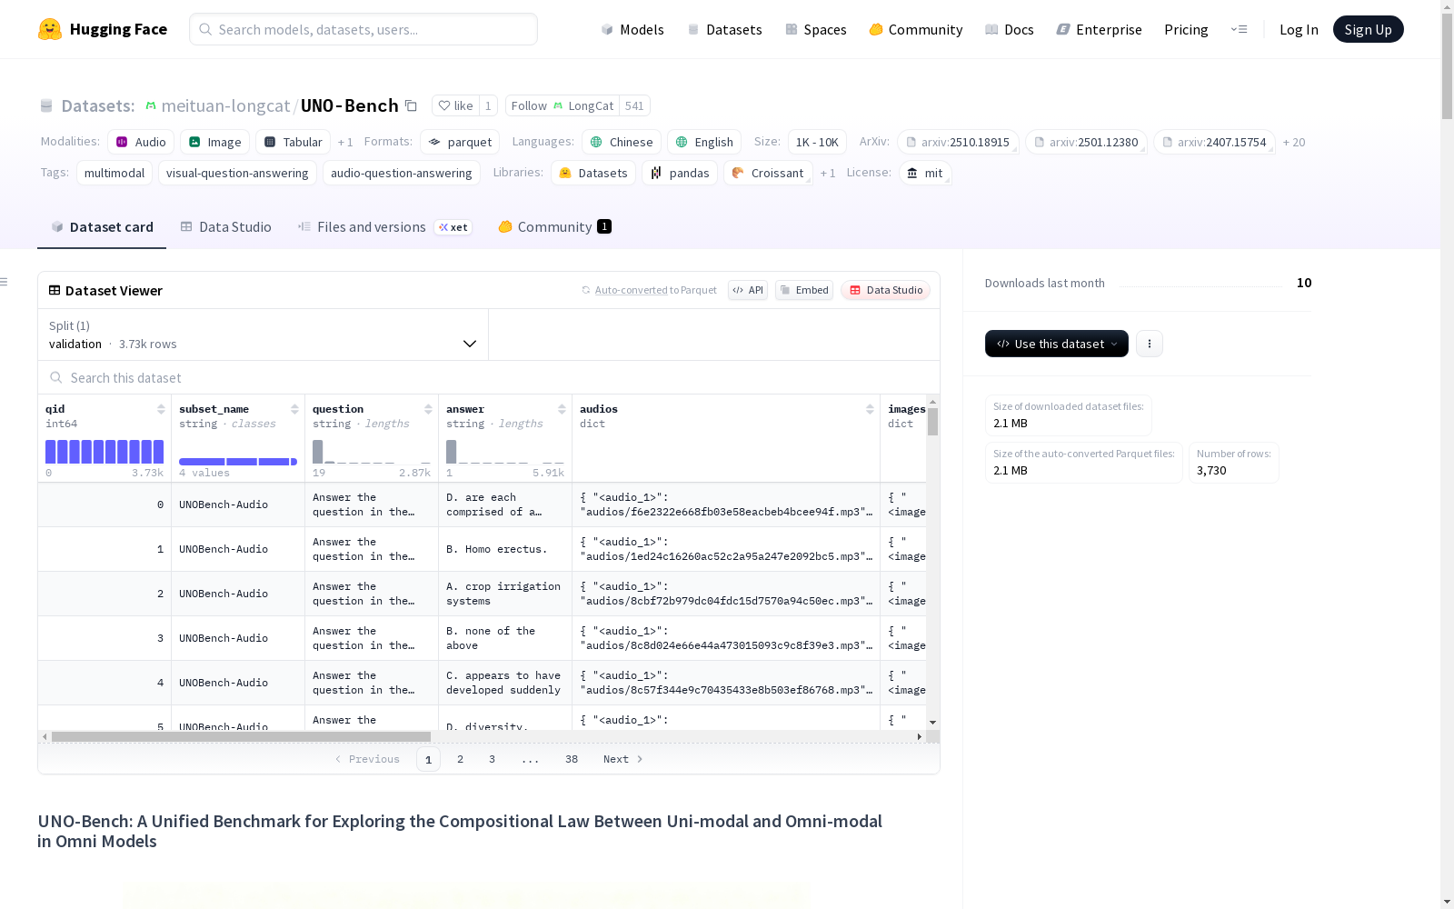
Task: Select the pandas library tag
Action: point(680,173)
